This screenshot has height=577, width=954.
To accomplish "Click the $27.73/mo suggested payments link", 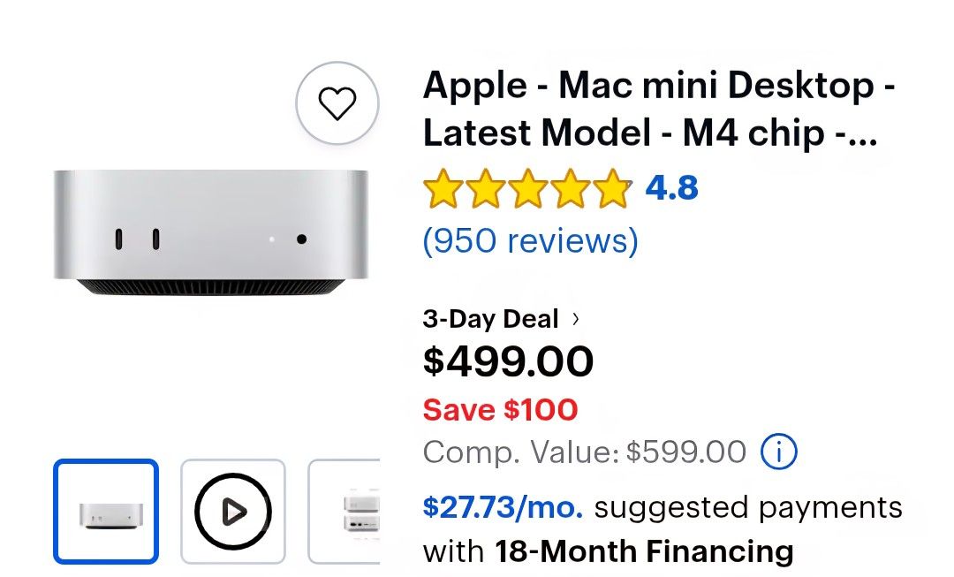I will click(x=502, y=507).
